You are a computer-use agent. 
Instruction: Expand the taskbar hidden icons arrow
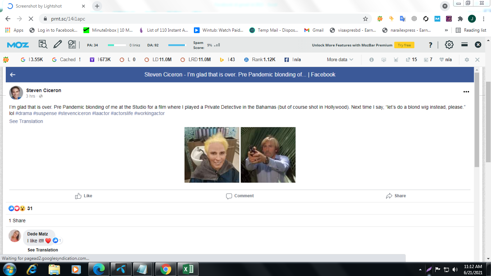pyautogui.click(x=420, y=269)
